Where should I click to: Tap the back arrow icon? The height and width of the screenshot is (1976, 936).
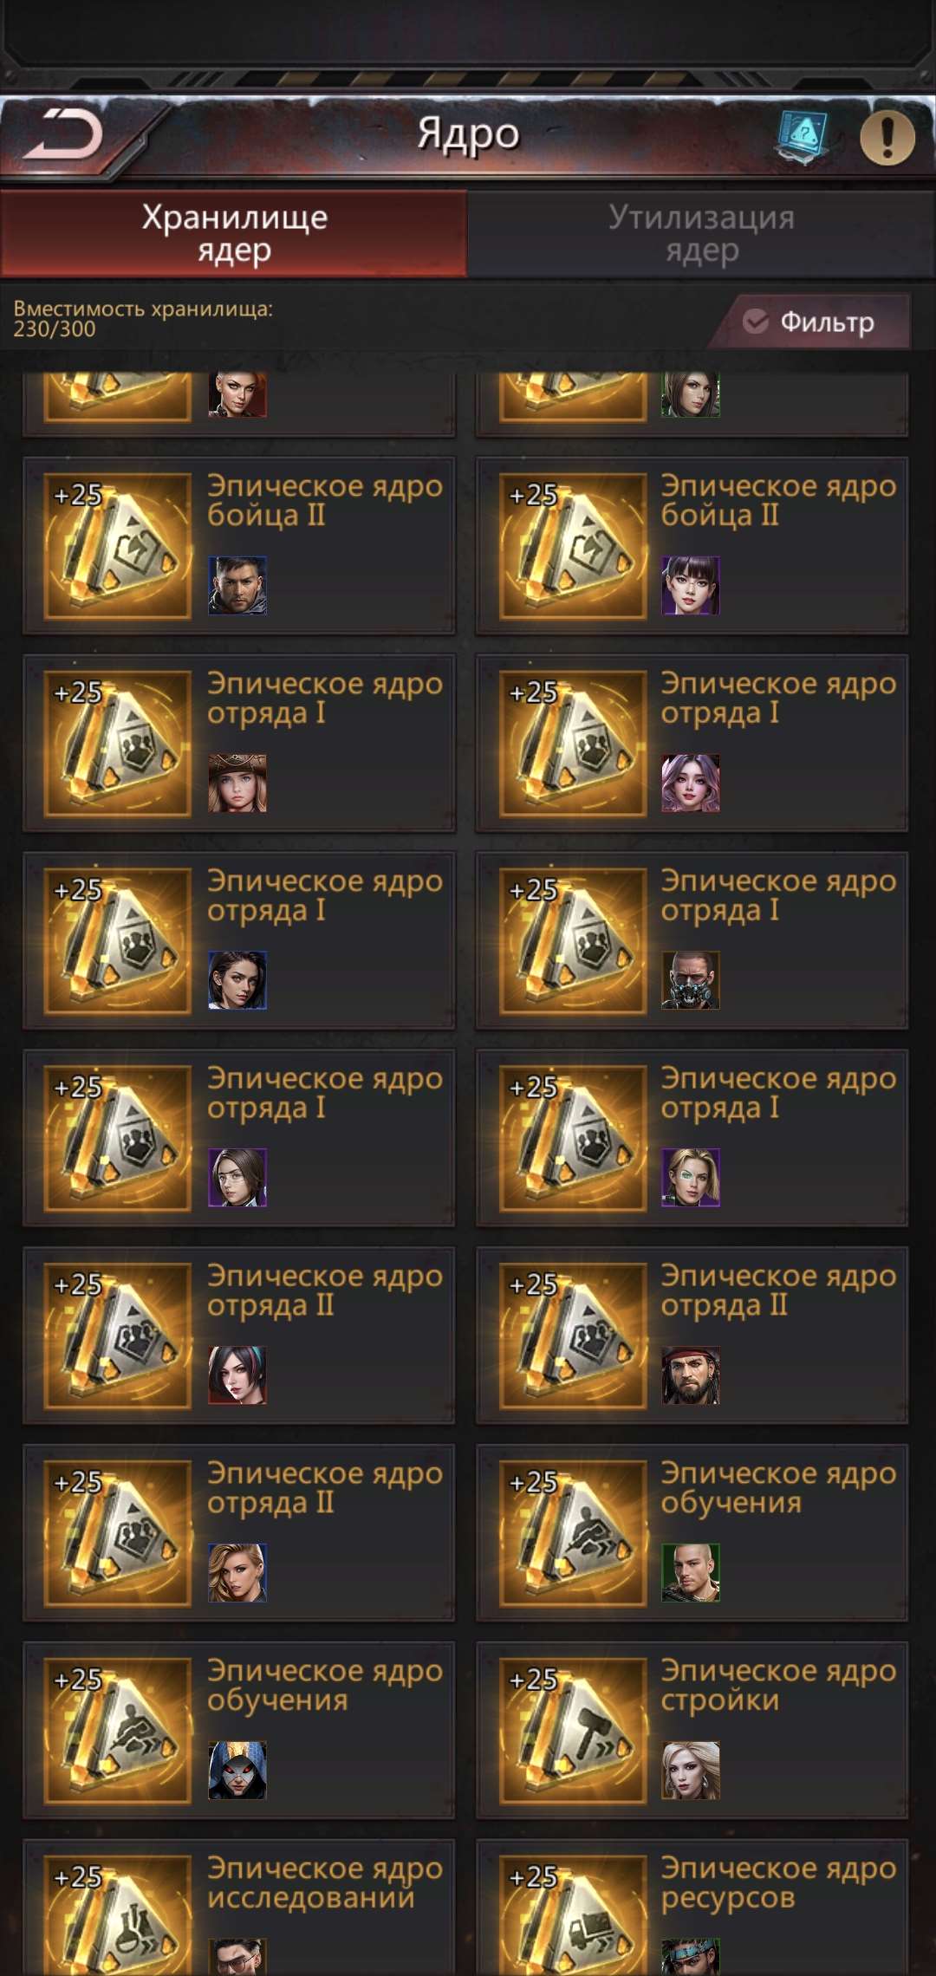pos(62,135)
